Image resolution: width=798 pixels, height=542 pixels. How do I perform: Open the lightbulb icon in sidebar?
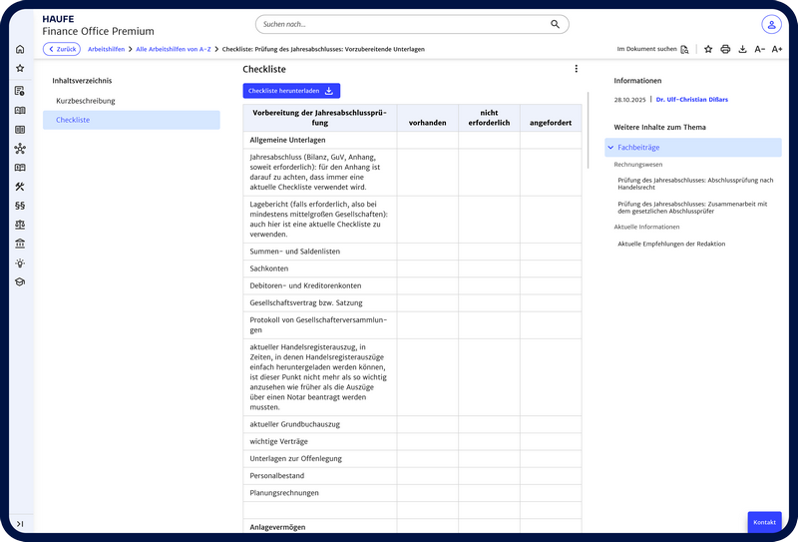20,264
